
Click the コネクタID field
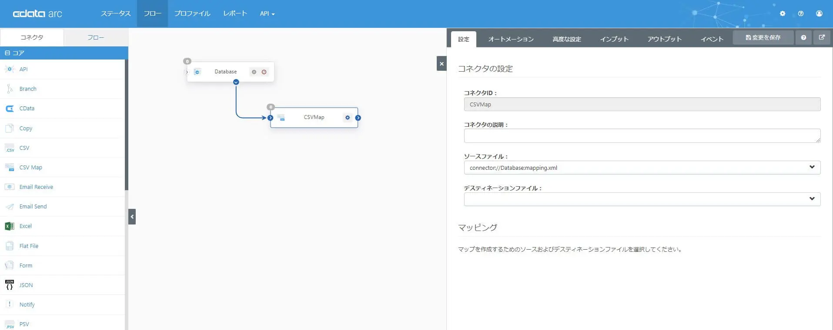click(642, 104)
